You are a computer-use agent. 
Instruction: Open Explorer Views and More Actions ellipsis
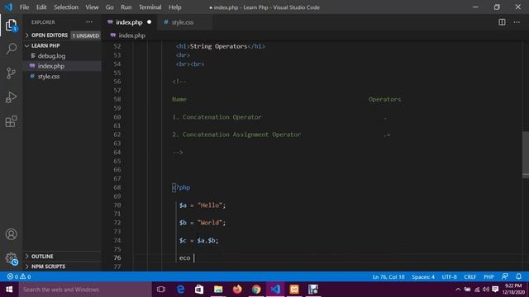[x=89, y=22]
